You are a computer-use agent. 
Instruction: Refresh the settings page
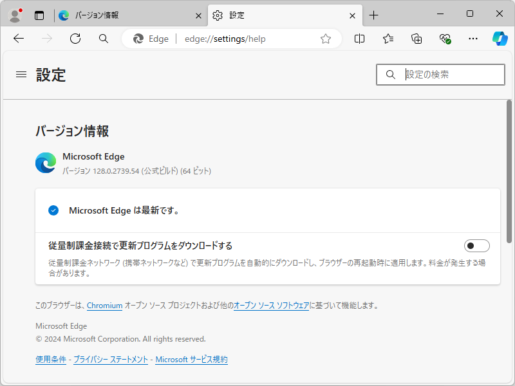[x=75, y=39]
